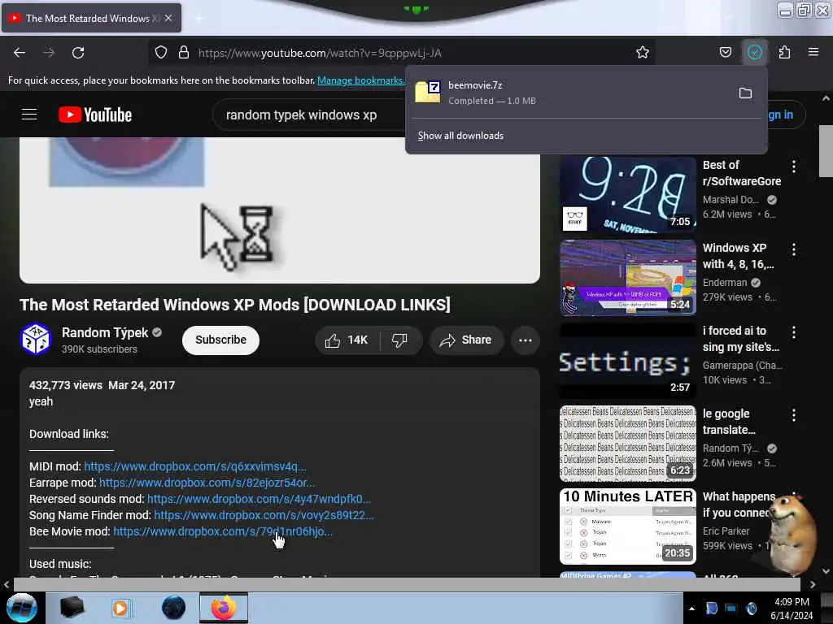Open options for le google translate video

794,415
